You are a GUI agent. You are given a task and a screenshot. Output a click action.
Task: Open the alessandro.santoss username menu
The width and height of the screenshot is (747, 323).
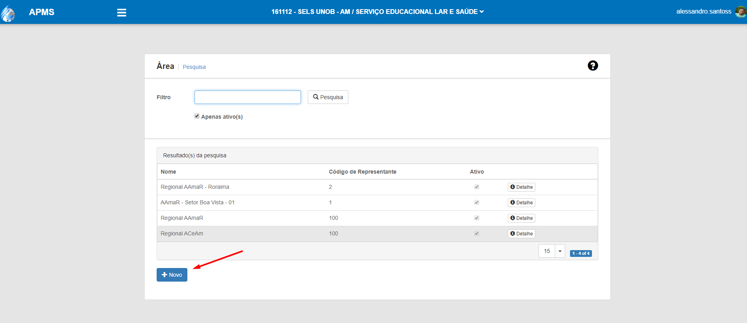(x=704, y=12)
